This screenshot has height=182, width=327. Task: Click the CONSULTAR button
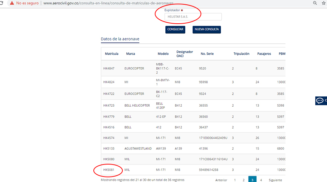point(175,29)
